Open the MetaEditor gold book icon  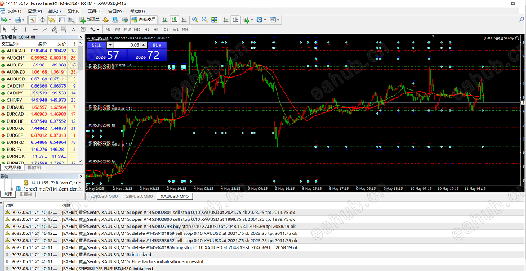(x=106, y=20)
